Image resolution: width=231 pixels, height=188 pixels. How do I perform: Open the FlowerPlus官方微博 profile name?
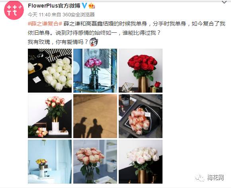[54, 6]
